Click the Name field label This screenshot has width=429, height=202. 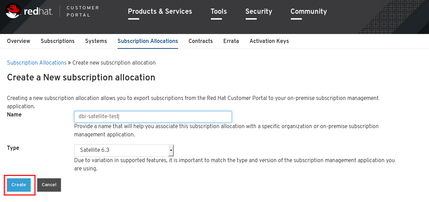click(14, 115)
